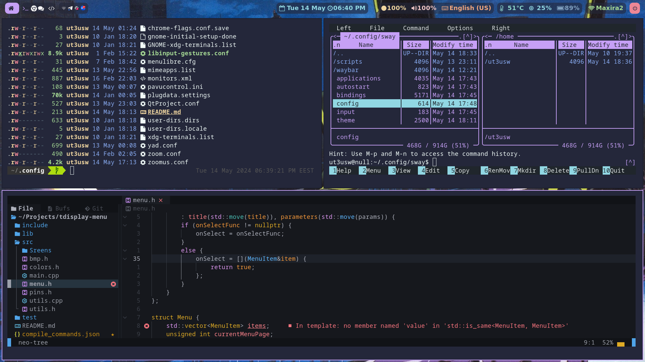Click the File menu in mc
This screenshot has height=362, width=645.
click(x=377, y=28)
